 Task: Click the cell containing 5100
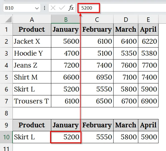[x=97, y=53]
